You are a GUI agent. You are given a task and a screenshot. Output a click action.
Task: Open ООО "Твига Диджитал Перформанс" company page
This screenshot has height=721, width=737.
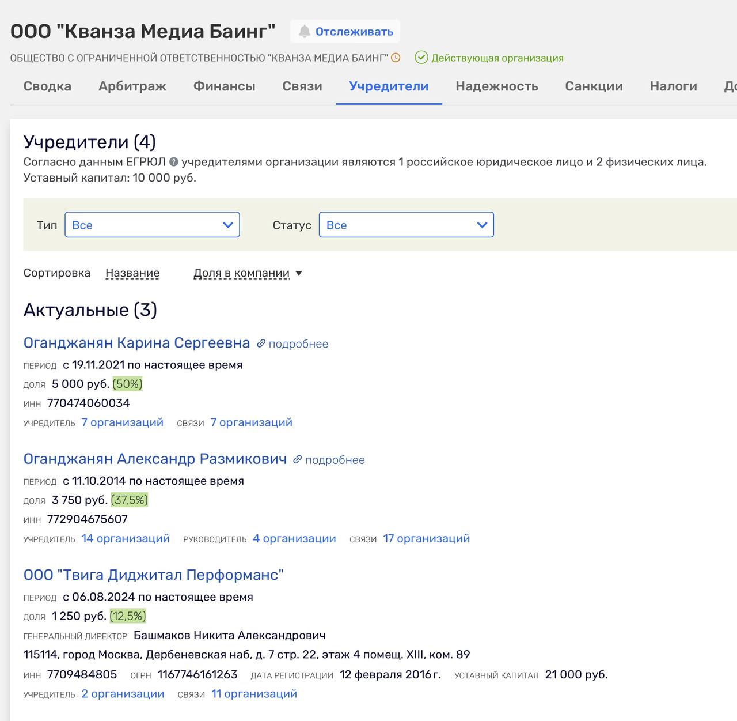coord(153,575)
